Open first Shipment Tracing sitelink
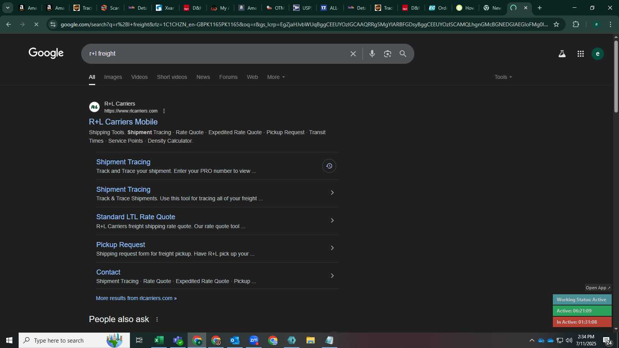619x348 pixels. coord(123,162)
